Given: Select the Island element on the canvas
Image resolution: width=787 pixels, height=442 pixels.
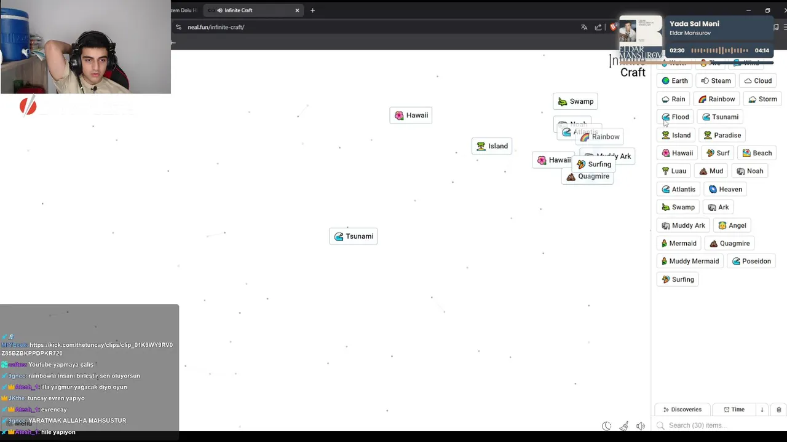Looking at the screenshot, I should point(492,146).
